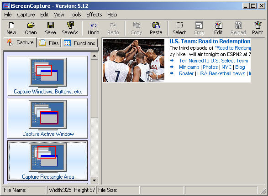Open the Tools menu
This screenshot has height=196, width=268.
[75, 15]
